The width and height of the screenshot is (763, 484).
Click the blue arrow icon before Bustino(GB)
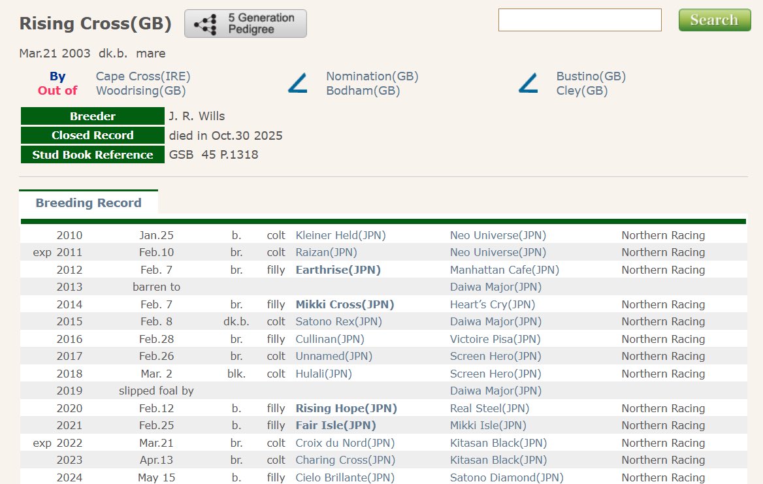[x=528, y=83]
